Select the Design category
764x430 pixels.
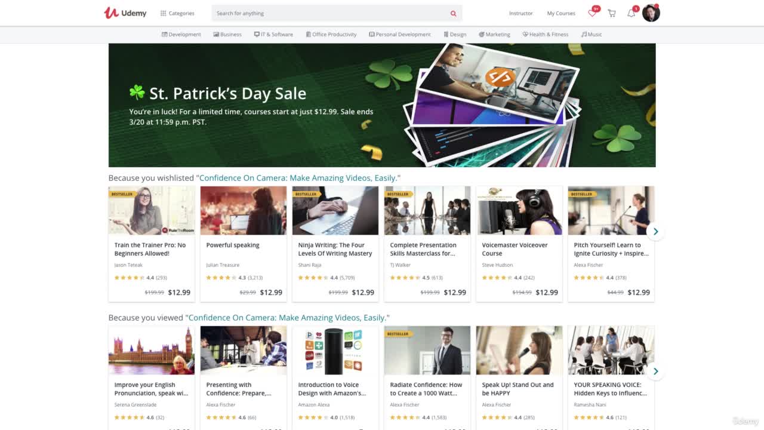[455, 35]
